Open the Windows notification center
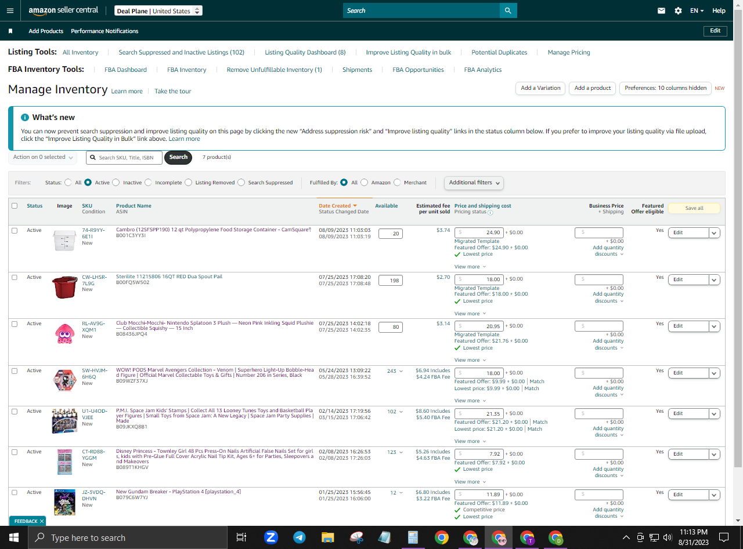The image size is (743, 549). (x=724, y=537)
